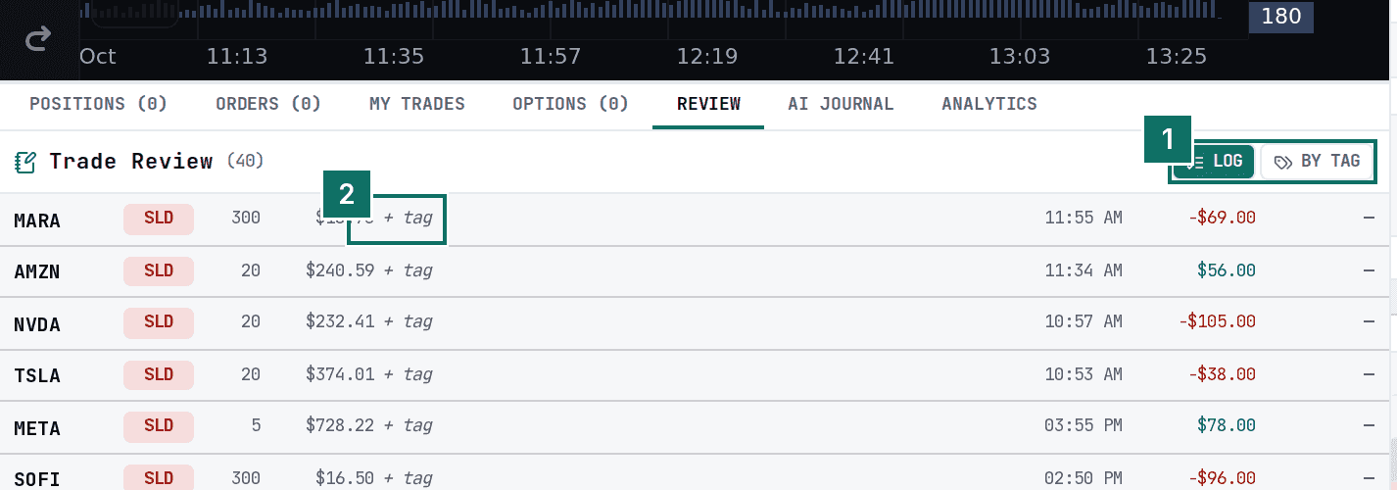Click the -$38.00 loss for TSLA
The image size is (1397, 490).
tap(1222, 374)
